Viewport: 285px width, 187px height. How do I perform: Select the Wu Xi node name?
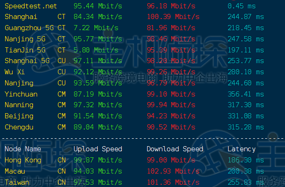coord(14,72)
